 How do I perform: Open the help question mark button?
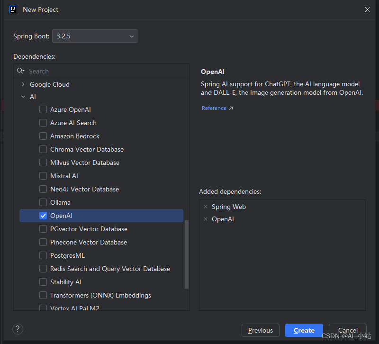tap(18, 329)
